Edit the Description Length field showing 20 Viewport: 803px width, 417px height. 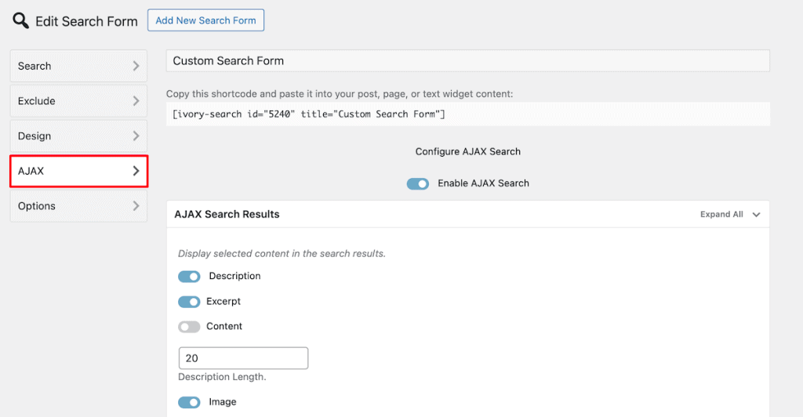pos(243,358)
